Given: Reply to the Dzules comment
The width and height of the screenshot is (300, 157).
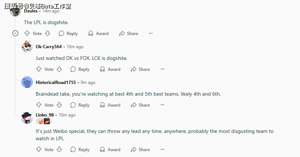Looking at the screenshot, I should (x=68, y=33).
